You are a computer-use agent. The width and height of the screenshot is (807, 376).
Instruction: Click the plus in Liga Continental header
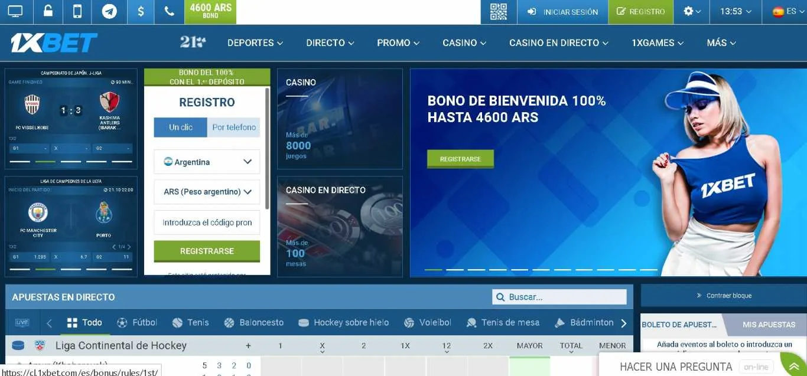click(x=248, y=346)
